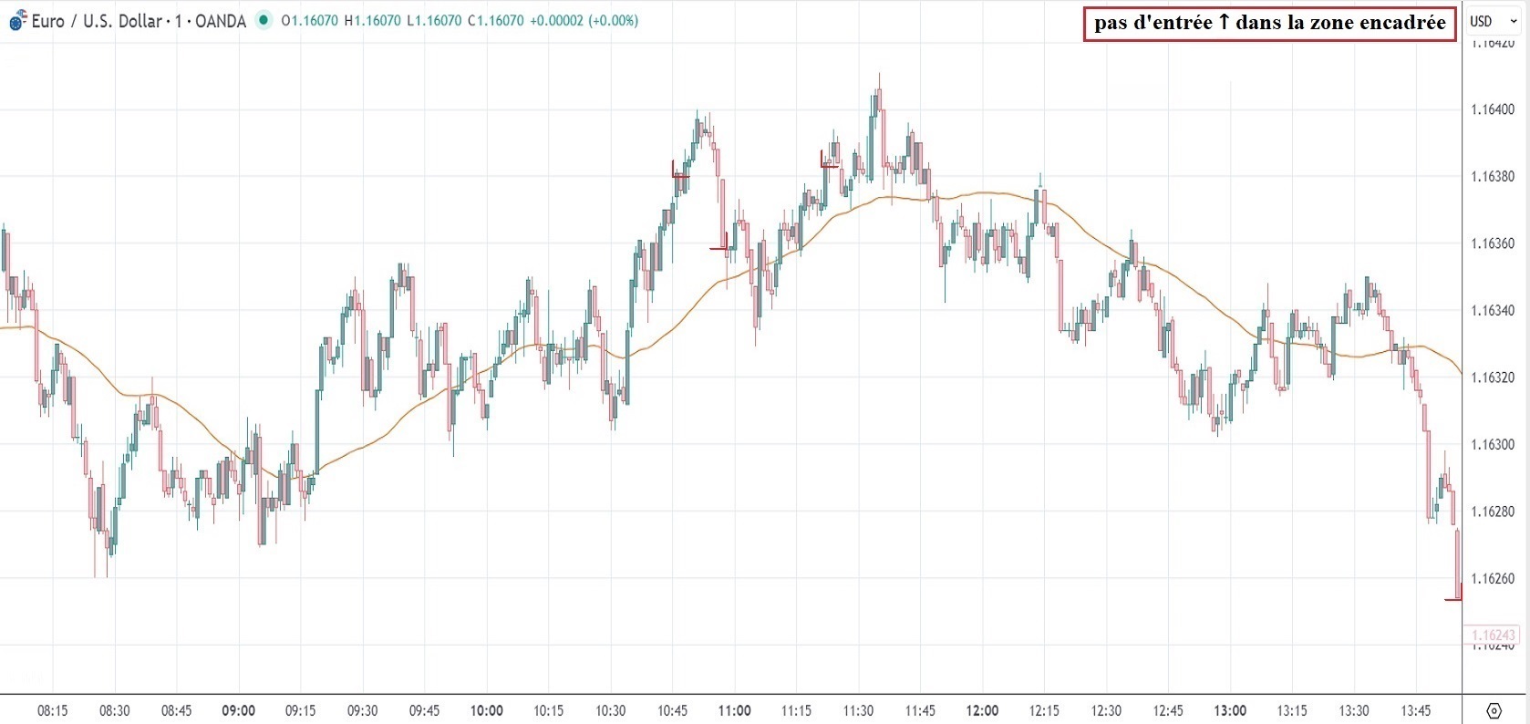Click the close value C1.16070
The height and width of the screenshot is (724, 1530).
(x=495, y=20)
